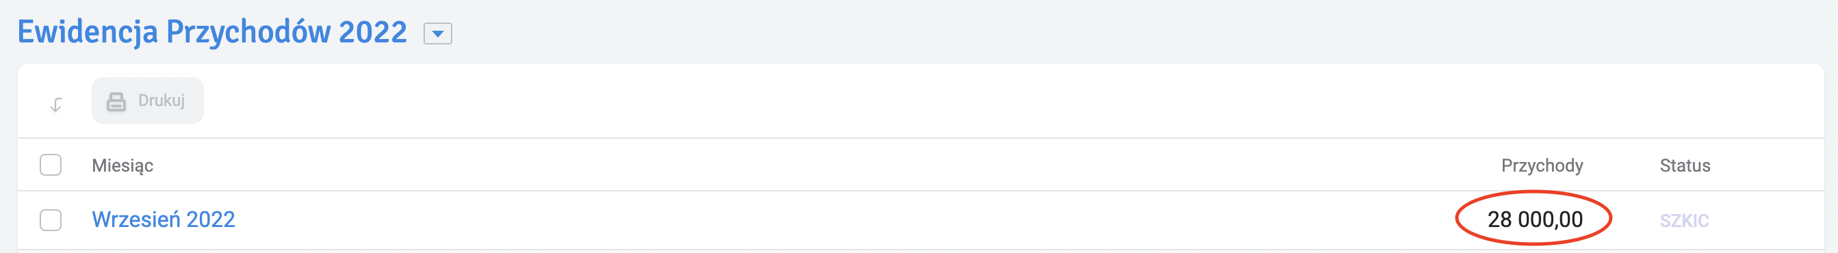
Task: Select the year 2022 in the heading
Action: pos(372,32)
